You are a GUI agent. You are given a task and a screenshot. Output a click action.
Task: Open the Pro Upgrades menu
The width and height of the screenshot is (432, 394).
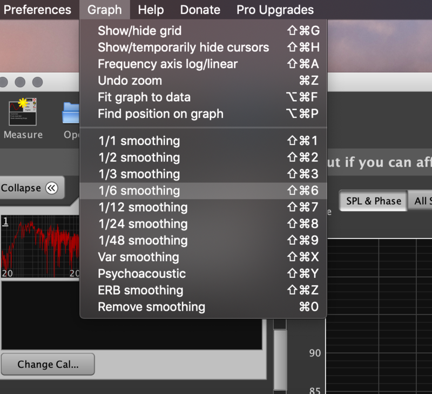(275, 10)
